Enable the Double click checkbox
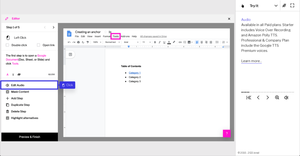The width and height of the screenshot is (300, 156). (7, 45)
